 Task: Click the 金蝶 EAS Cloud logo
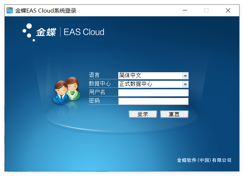pos(63,32)
